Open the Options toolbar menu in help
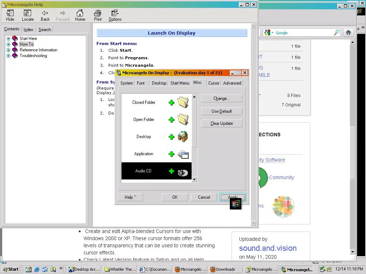Viewport: 366px width, 274px height. [115, 15]
